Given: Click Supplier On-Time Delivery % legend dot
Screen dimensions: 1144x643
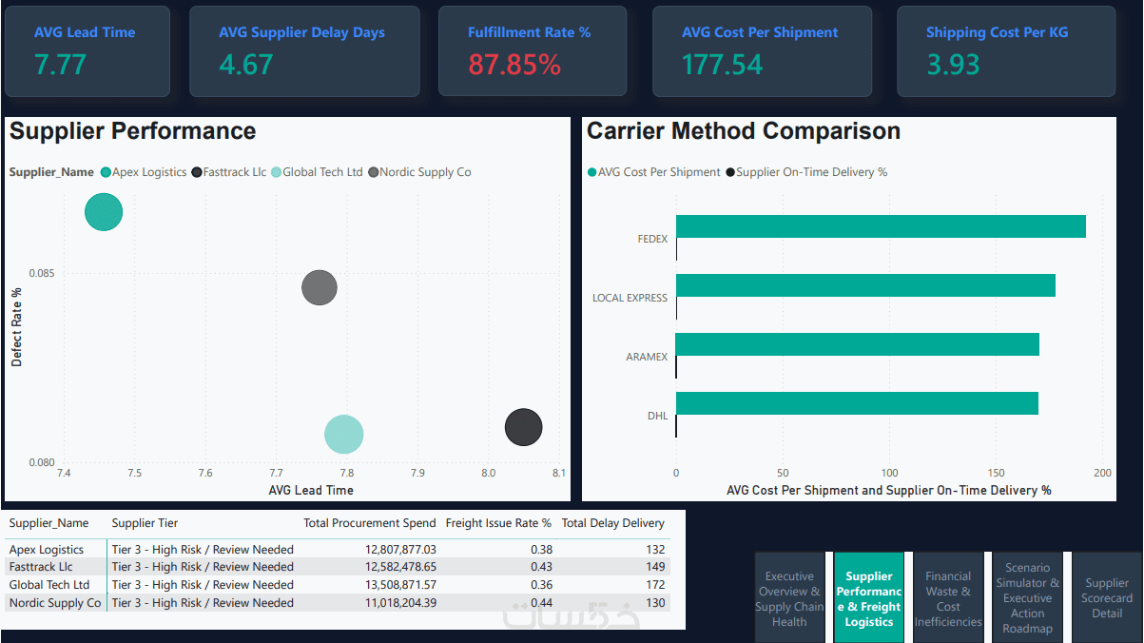Looking at the screenshot, I should click(x=730, y=172).
